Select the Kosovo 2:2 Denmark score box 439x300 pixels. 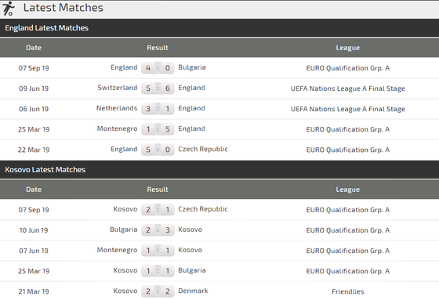(158, 291)
